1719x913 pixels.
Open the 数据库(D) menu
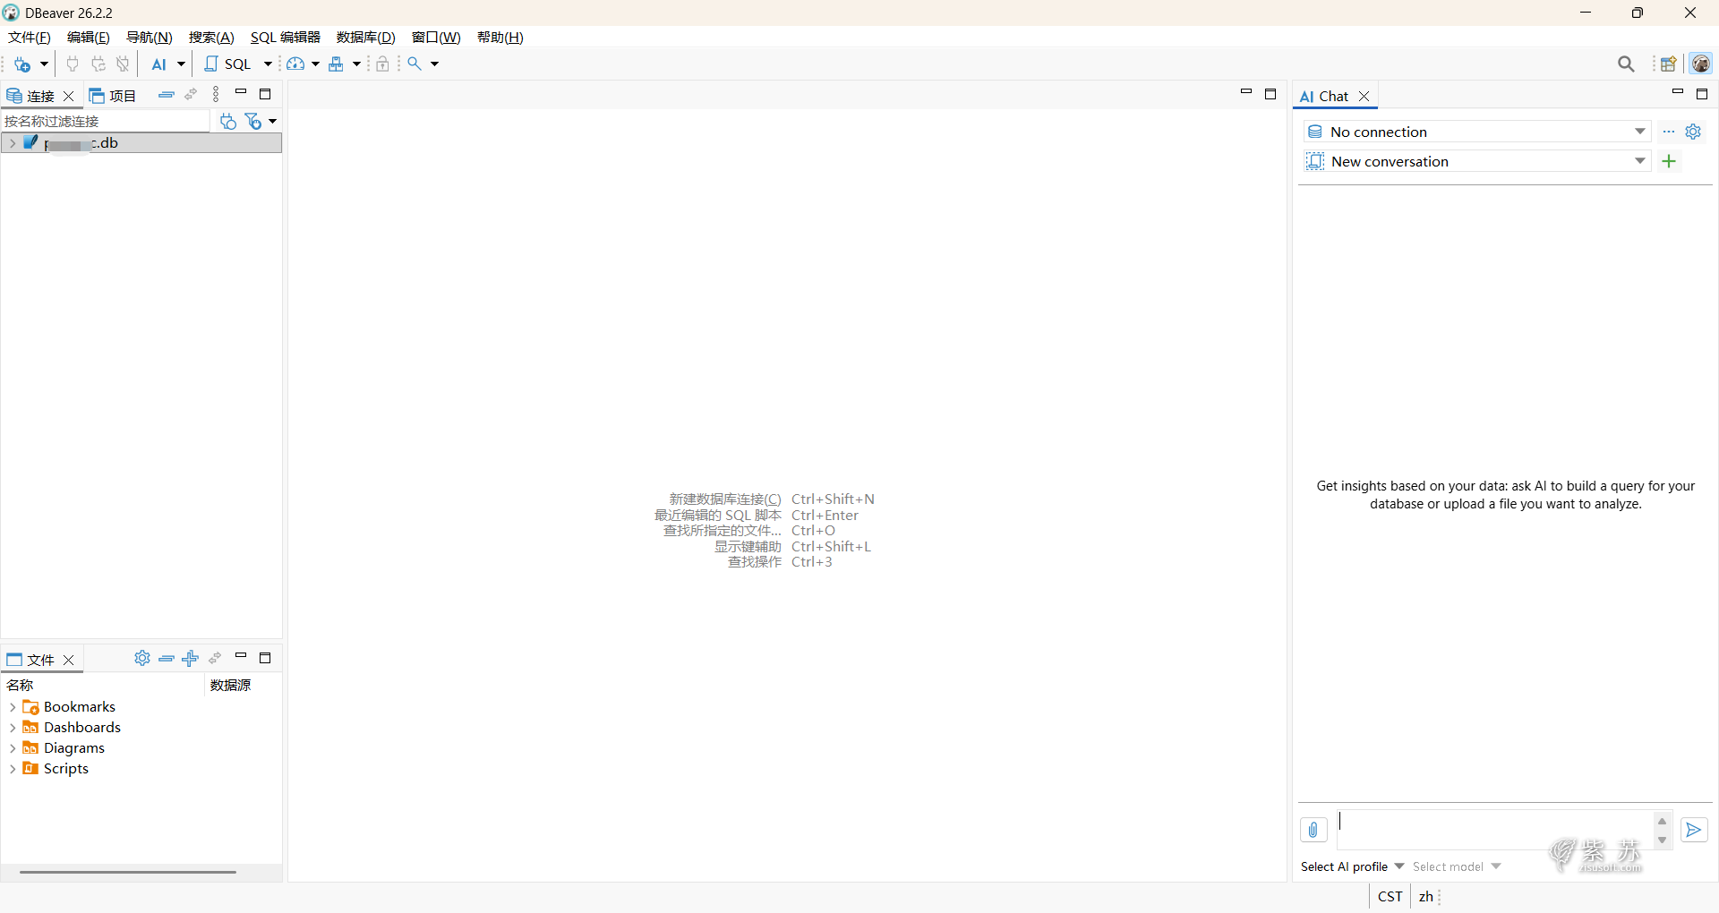(x=366, y=38)
